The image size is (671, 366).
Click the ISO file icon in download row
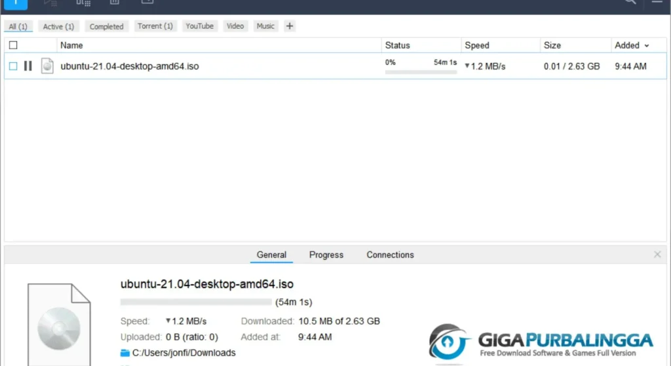coord(47,66)
